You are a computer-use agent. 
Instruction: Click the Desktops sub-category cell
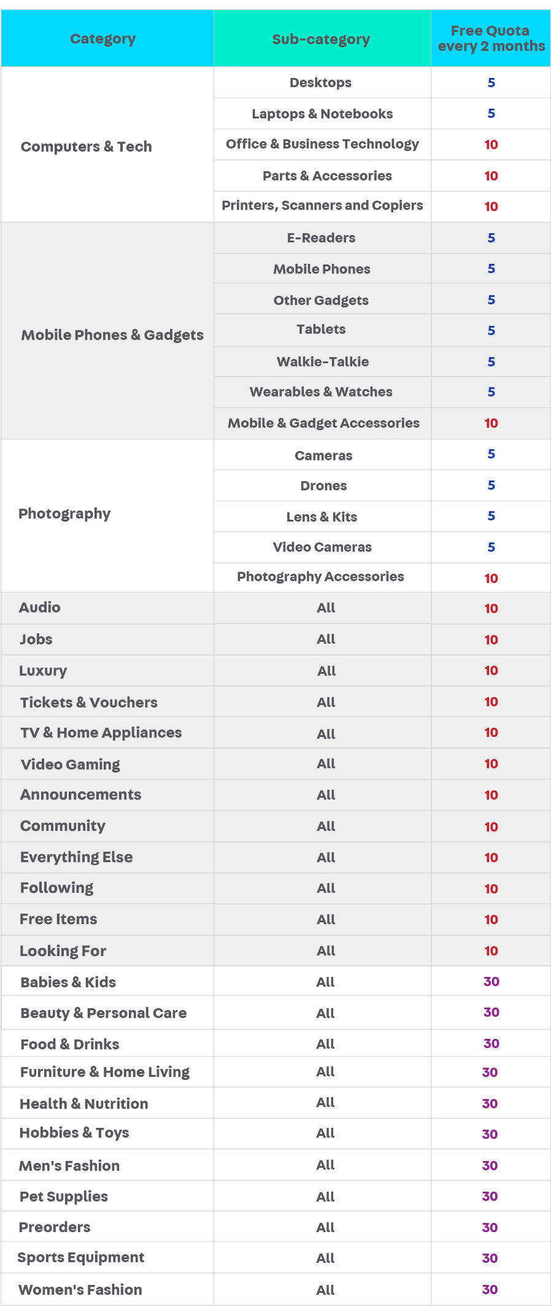[x=322, y=82]
